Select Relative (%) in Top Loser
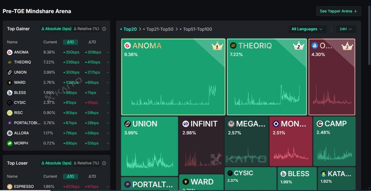371x191 pixels. [87, 163]
